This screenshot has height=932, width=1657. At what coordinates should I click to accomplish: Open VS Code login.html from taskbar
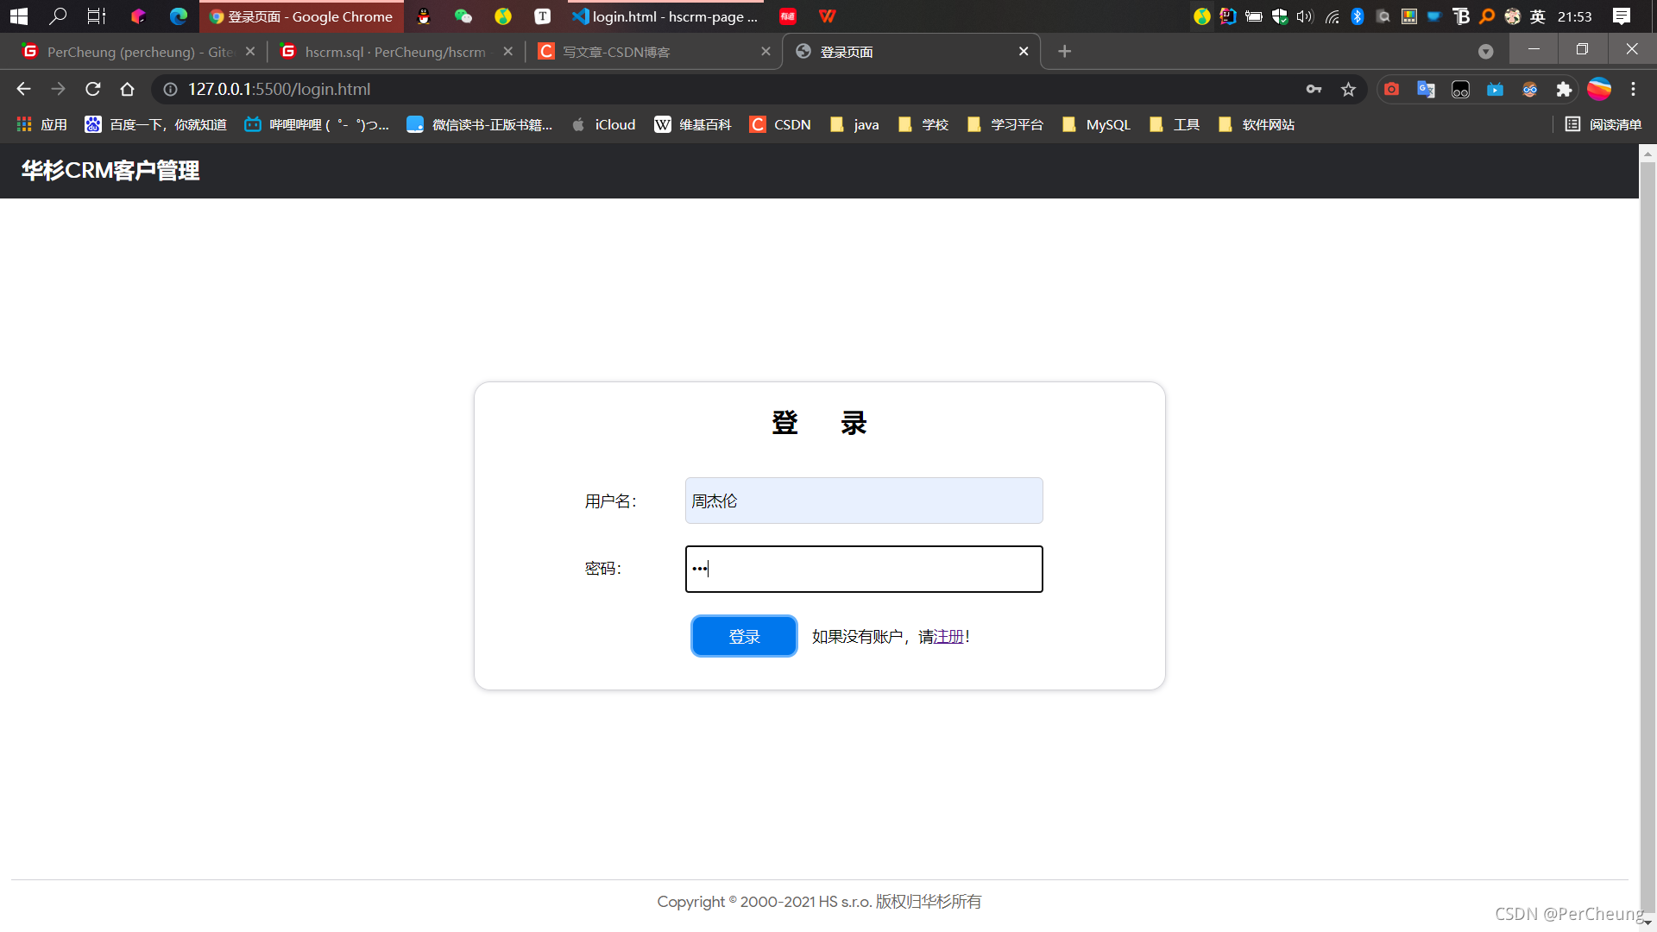[x=665, y=16]
